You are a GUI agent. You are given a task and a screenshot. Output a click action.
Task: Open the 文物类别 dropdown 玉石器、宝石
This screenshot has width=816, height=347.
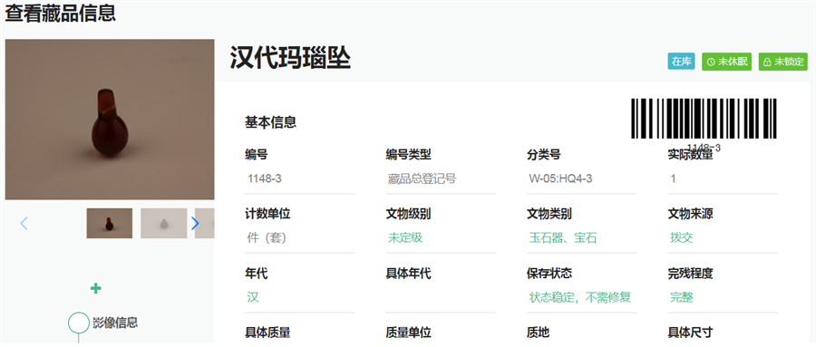pos(581,238)
